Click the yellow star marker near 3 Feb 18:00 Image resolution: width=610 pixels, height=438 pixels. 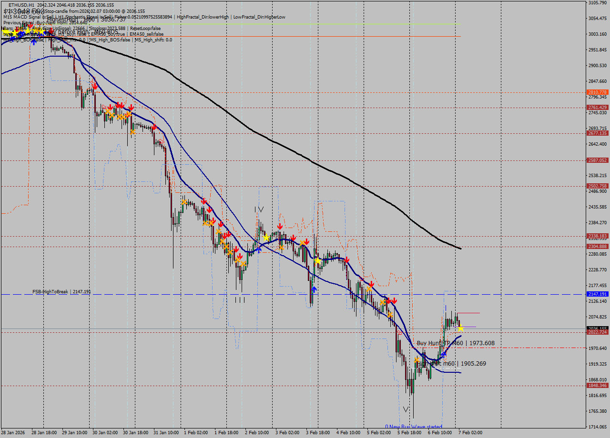pos(317,261)
